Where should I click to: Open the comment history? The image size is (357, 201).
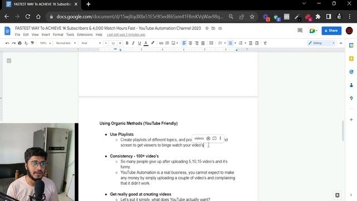coord(300,30)
